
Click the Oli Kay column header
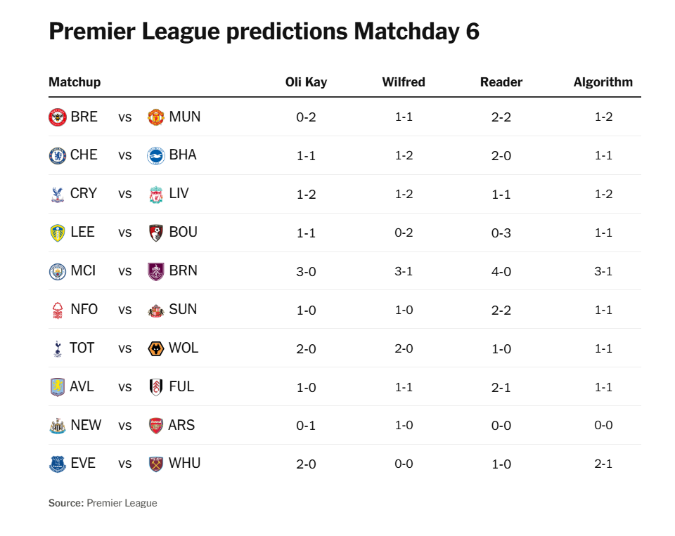[x=306, y=82]
